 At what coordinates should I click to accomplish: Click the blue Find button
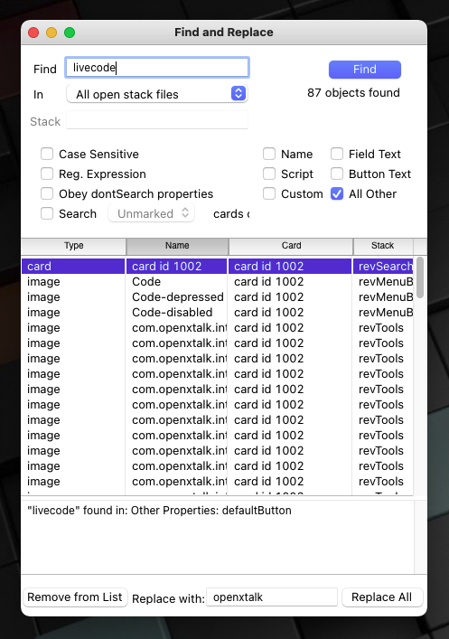(x=365, y=70)
